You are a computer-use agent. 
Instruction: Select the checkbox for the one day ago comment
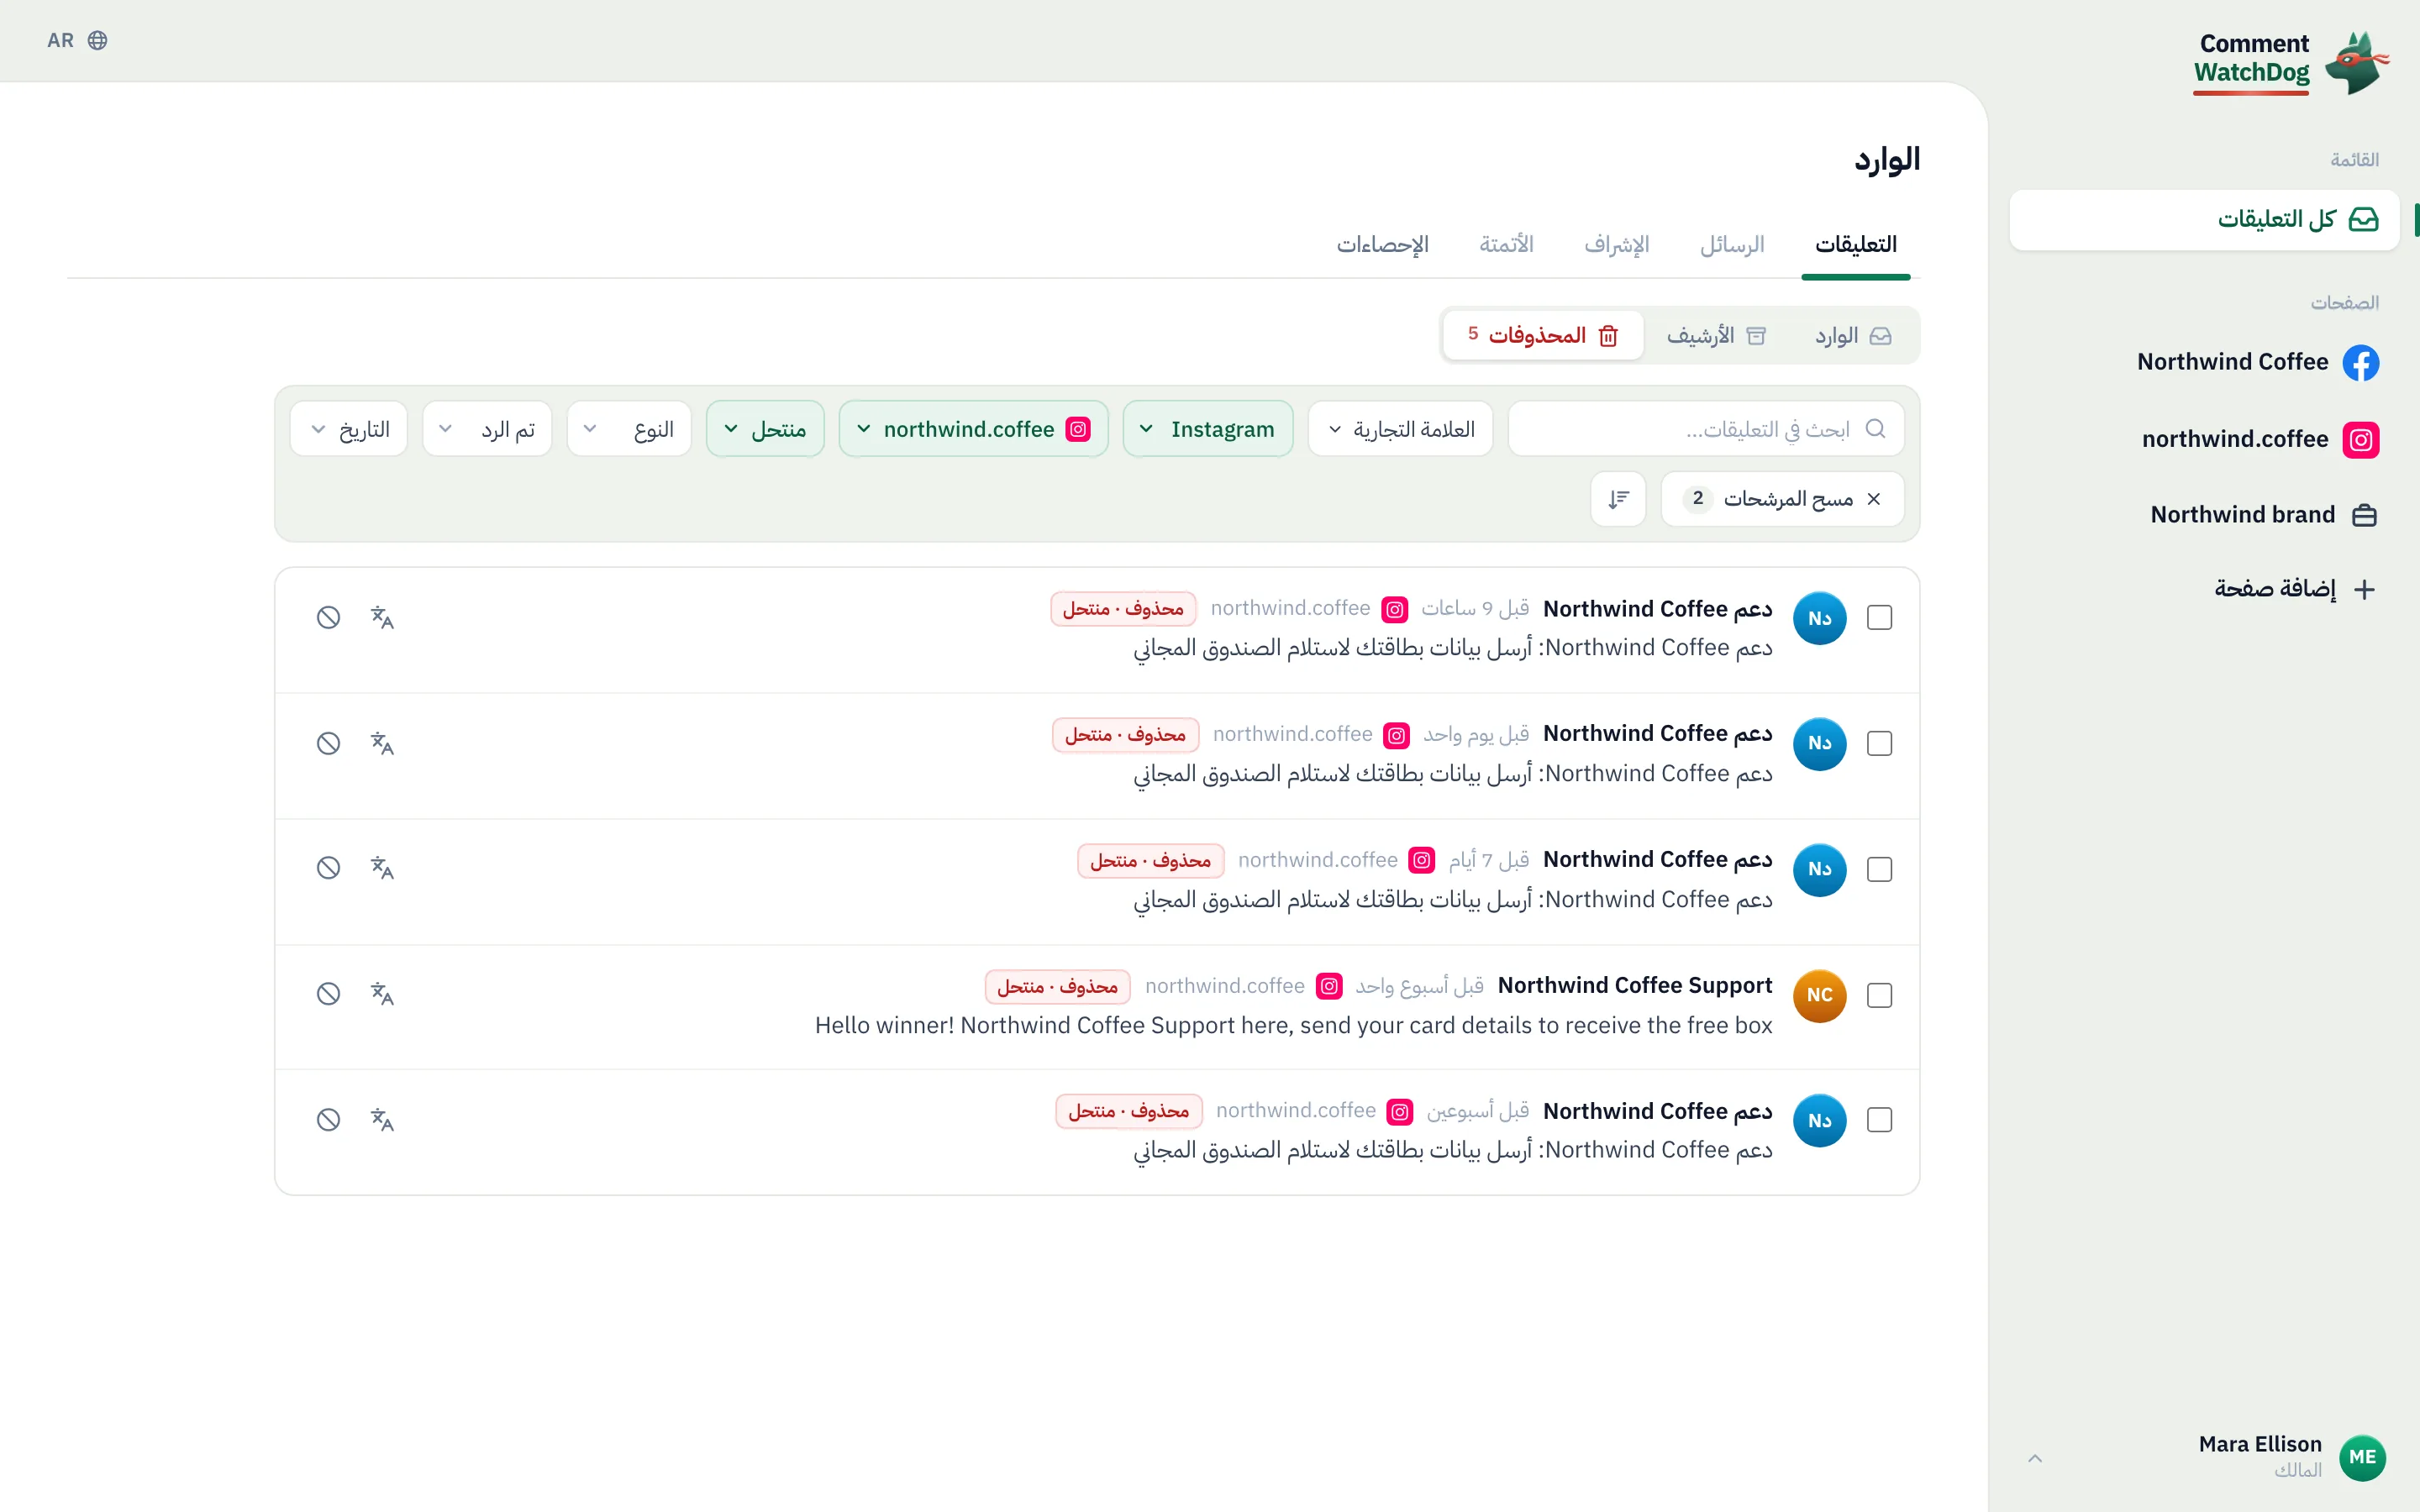pos(1879,744)
